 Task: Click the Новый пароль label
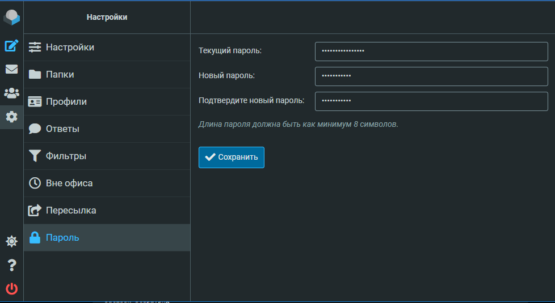pyautogui.click(x=226, y=75)
